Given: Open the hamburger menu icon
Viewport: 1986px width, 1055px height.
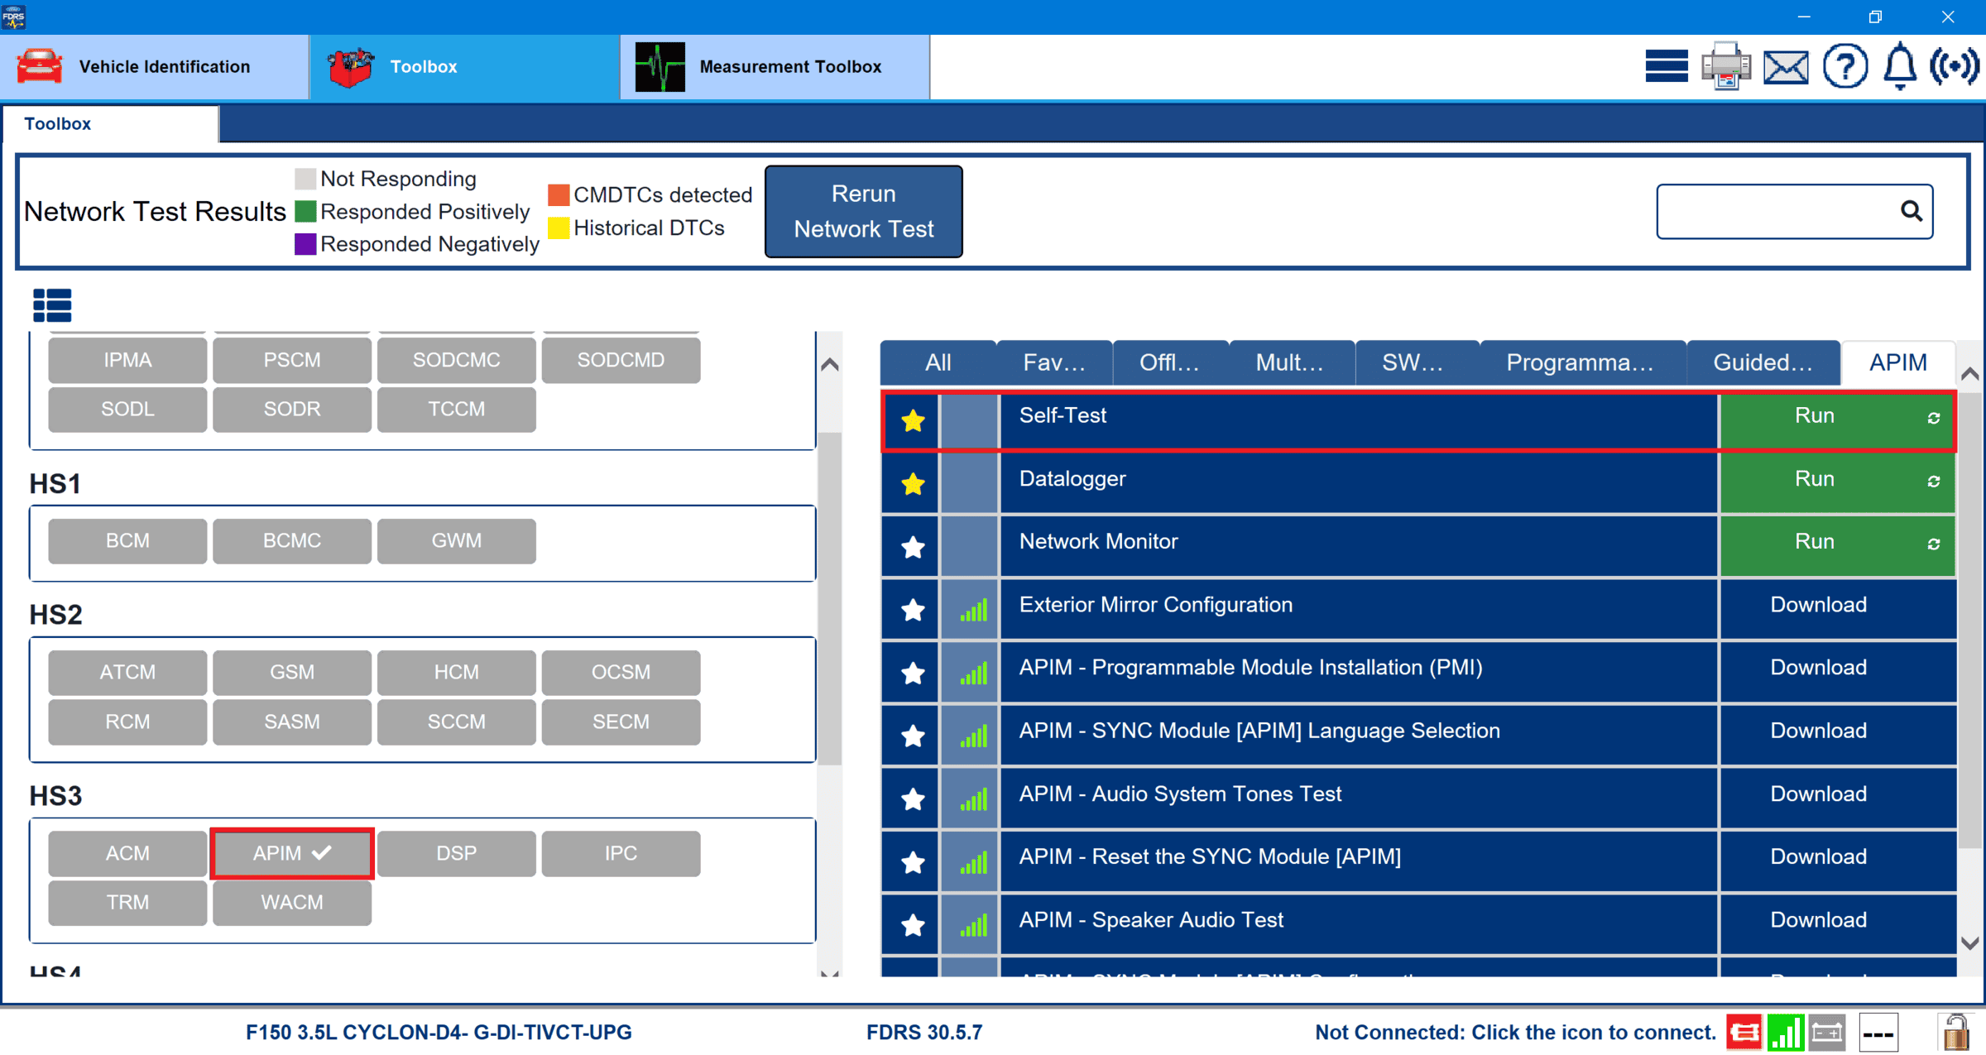Looking at the screenshot, I should (x=1667, y=66).
